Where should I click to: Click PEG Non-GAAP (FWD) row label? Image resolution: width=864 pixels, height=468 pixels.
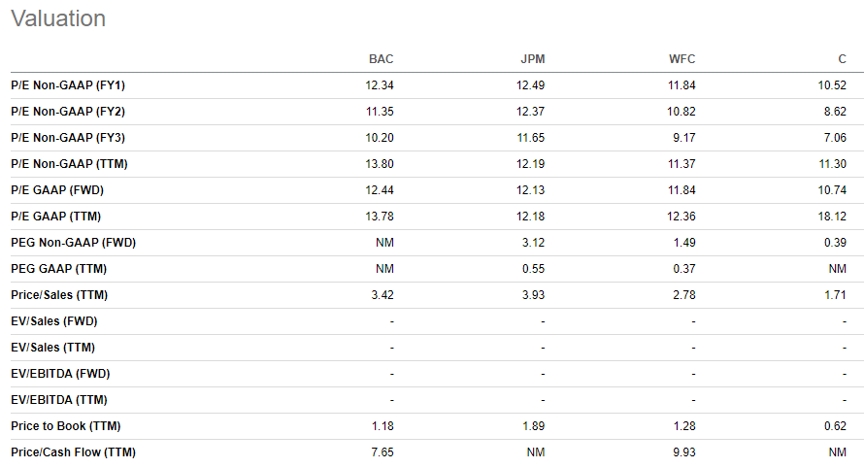click(73, 243)
